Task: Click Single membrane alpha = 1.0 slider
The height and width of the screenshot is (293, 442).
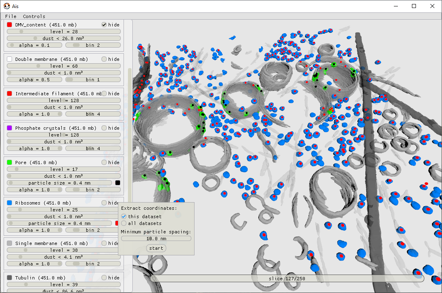Action: point(34,264)
